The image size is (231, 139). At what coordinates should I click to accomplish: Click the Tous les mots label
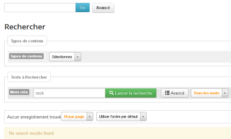coord(206,93)
